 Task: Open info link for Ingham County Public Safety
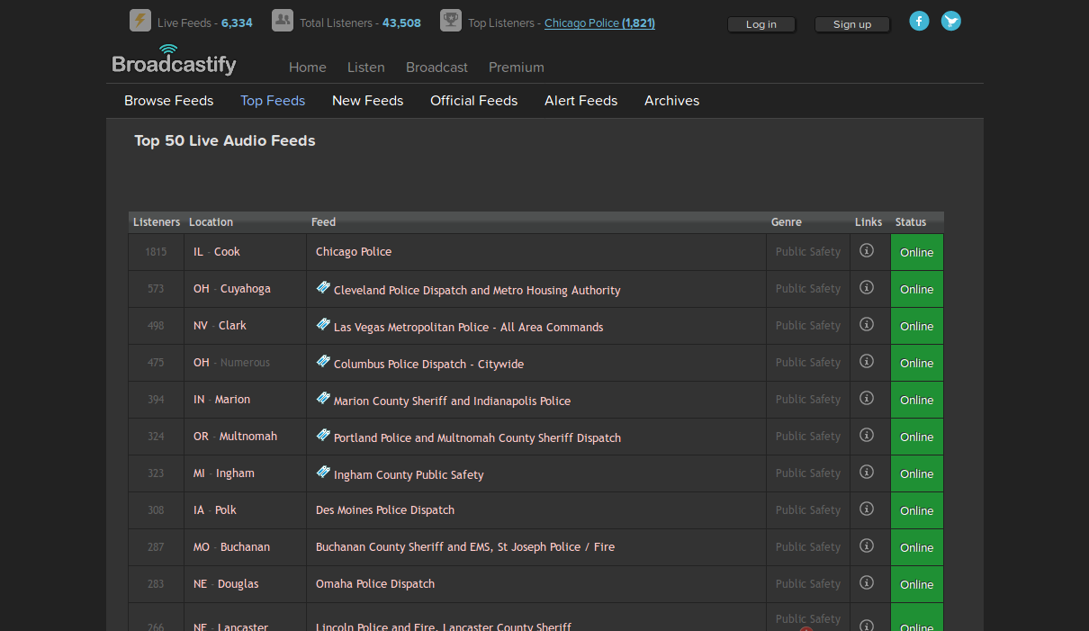[867, 472]
